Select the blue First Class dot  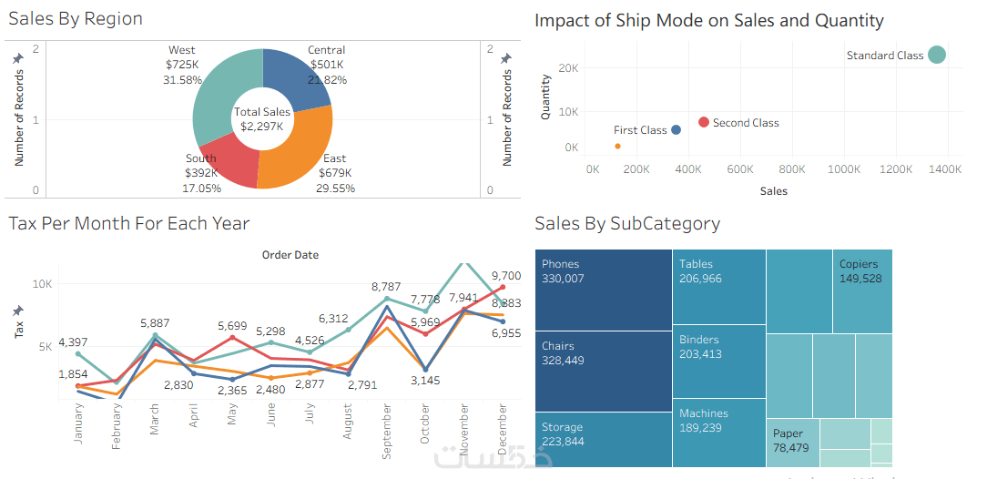click(676, 130)
